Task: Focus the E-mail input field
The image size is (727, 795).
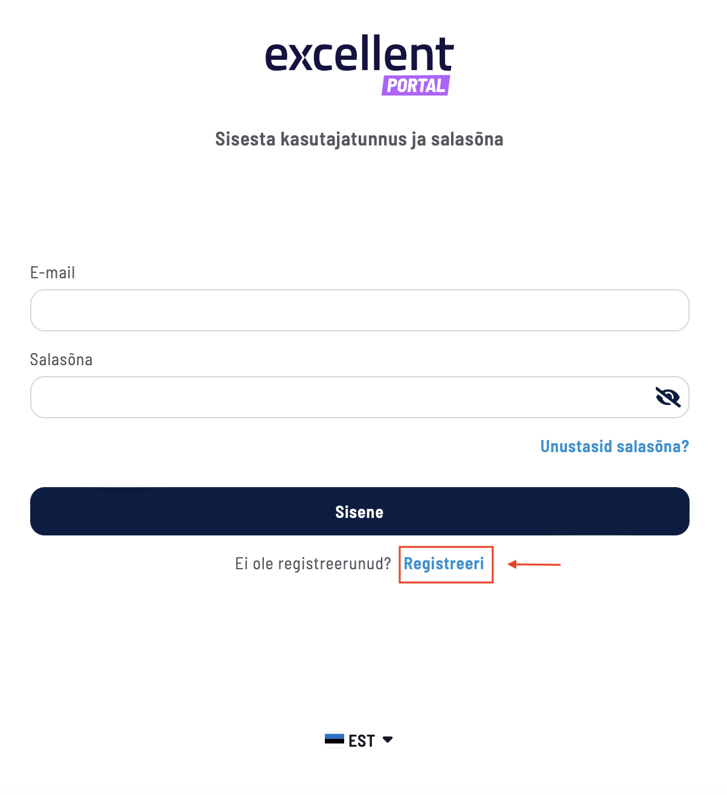Action: (359, 310)
